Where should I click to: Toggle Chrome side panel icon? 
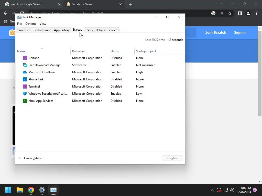(240, 13)
